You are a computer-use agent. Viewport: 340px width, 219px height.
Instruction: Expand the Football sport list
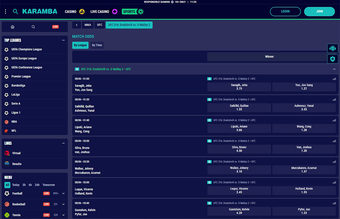(63, 193)
